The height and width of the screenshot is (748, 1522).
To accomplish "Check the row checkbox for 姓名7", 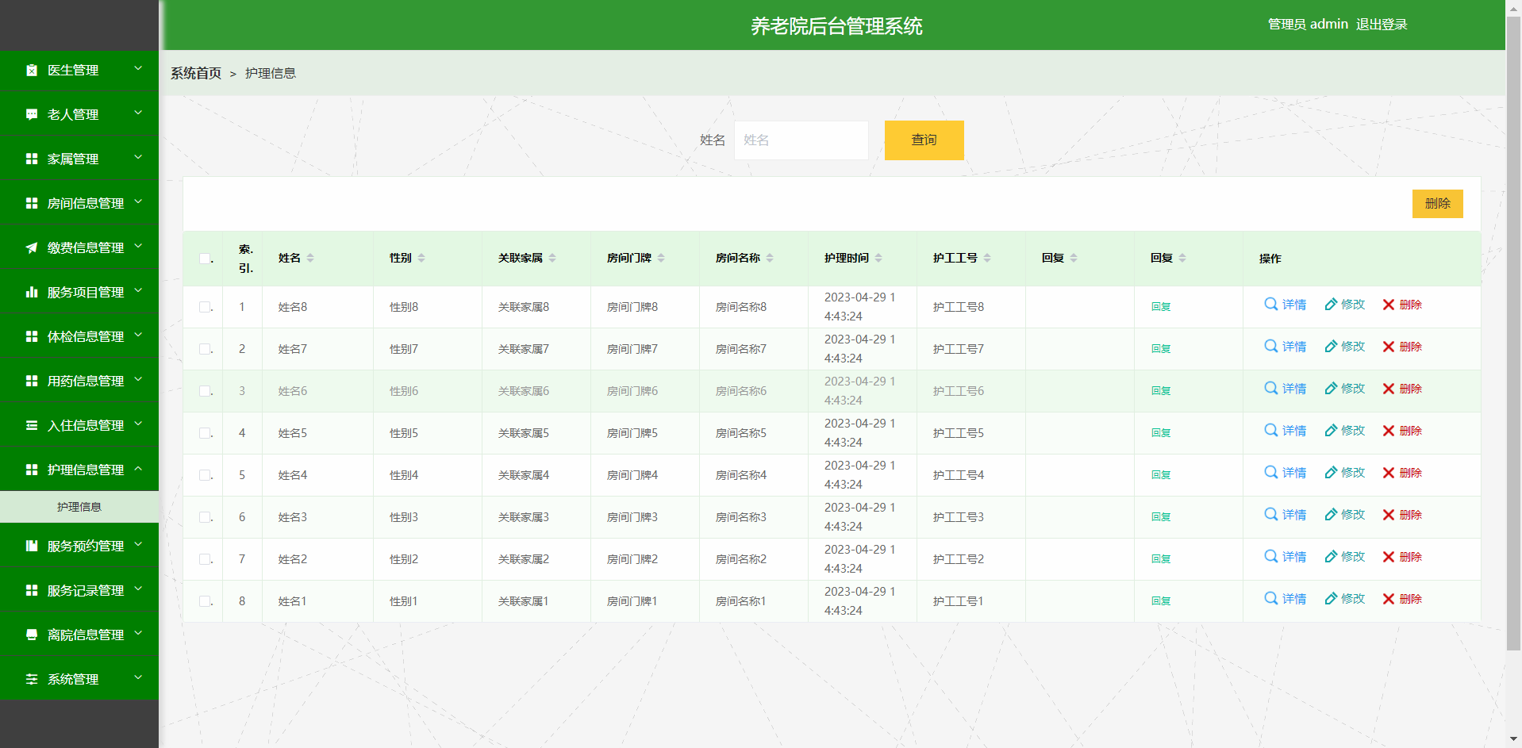I will (x=205, y=349).
